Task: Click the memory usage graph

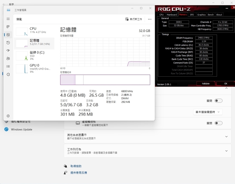Action: [x=105, y=52]
